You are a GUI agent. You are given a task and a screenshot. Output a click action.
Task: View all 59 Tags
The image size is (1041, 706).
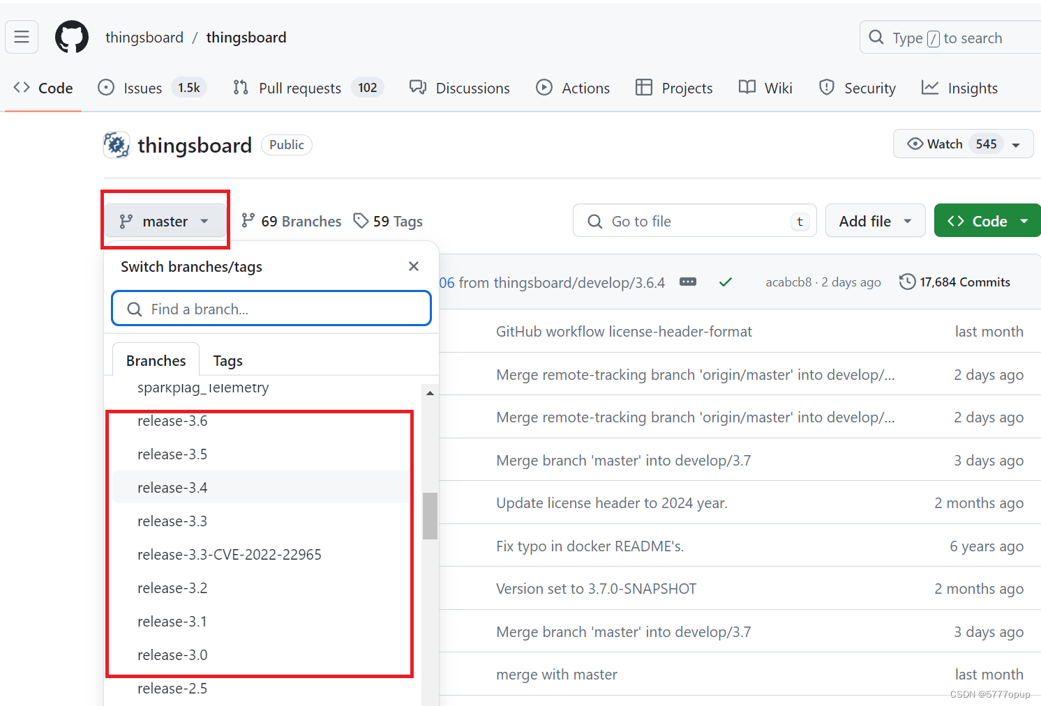(388, 221)
